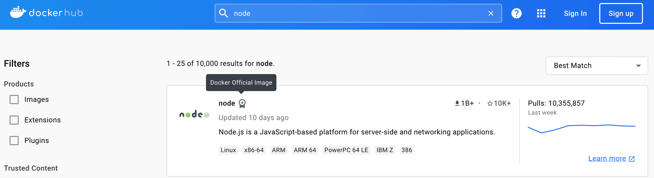Check the Extensions filter checkbox
The image size is (654, 178).
click(14, 120)
